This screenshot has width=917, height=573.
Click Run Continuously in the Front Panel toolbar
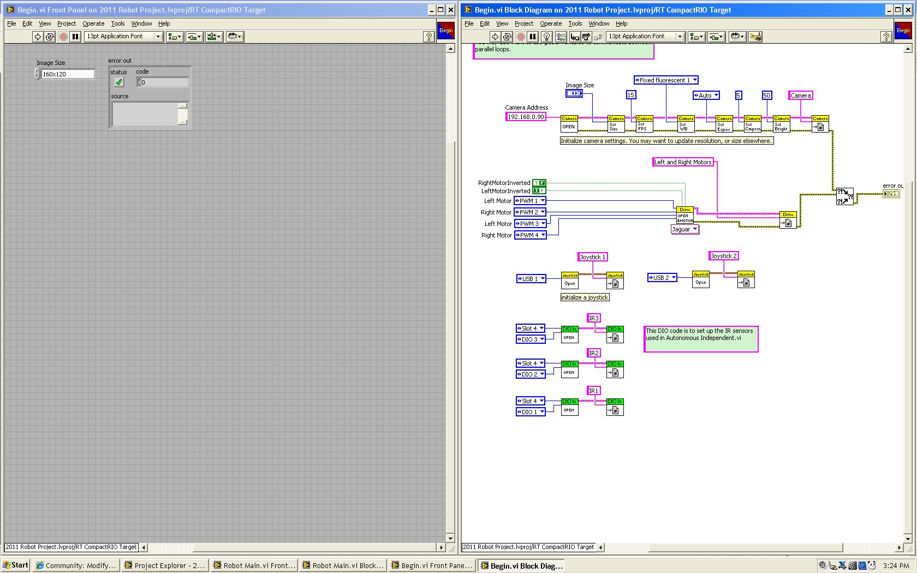[50, 37]
